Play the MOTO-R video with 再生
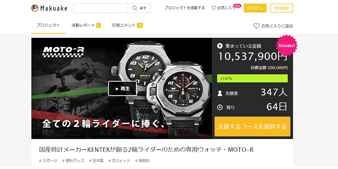The image size is (338, 169). [123, 89]
